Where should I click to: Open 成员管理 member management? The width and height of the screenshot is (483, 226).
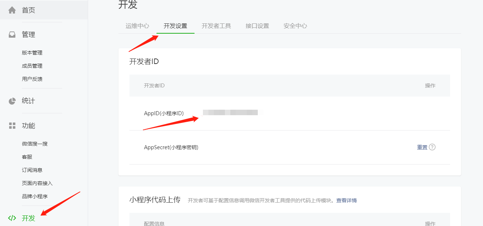click(x=32, y=65)
